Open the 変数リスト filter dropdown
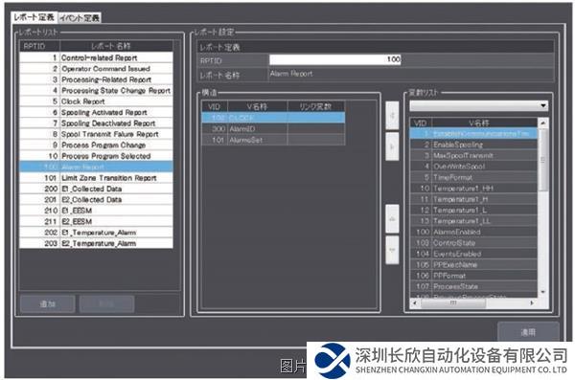Image resolution: width=575 pixels, height=380 pixels. [479, 105]
